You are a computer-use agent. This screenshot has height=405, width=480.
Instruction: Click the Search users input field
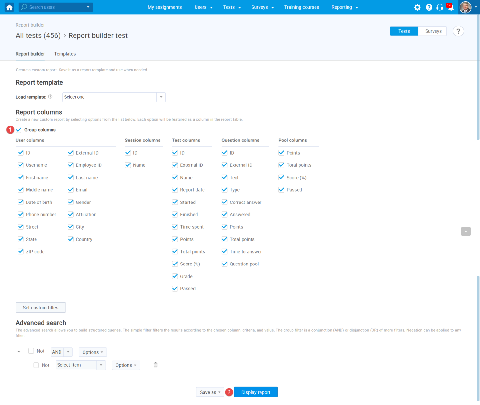[51, 7]
